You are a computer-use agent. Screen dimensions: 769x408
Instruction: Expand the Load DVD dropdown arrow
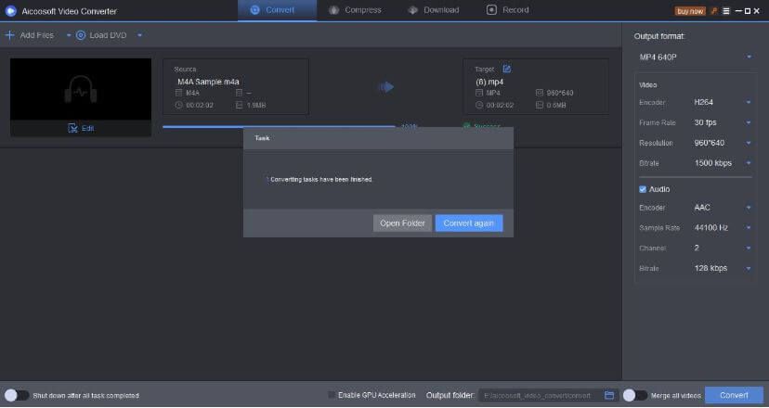pyautogui.click(x=139, y=35)
